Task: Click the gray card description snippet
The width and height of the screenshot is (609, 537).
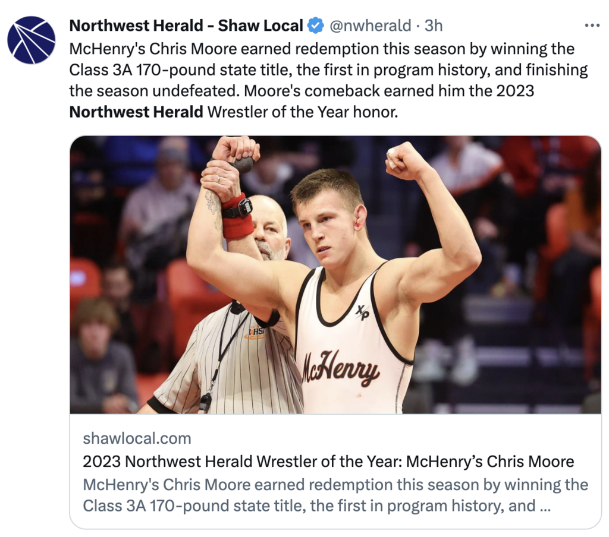Action: point(335,495)
